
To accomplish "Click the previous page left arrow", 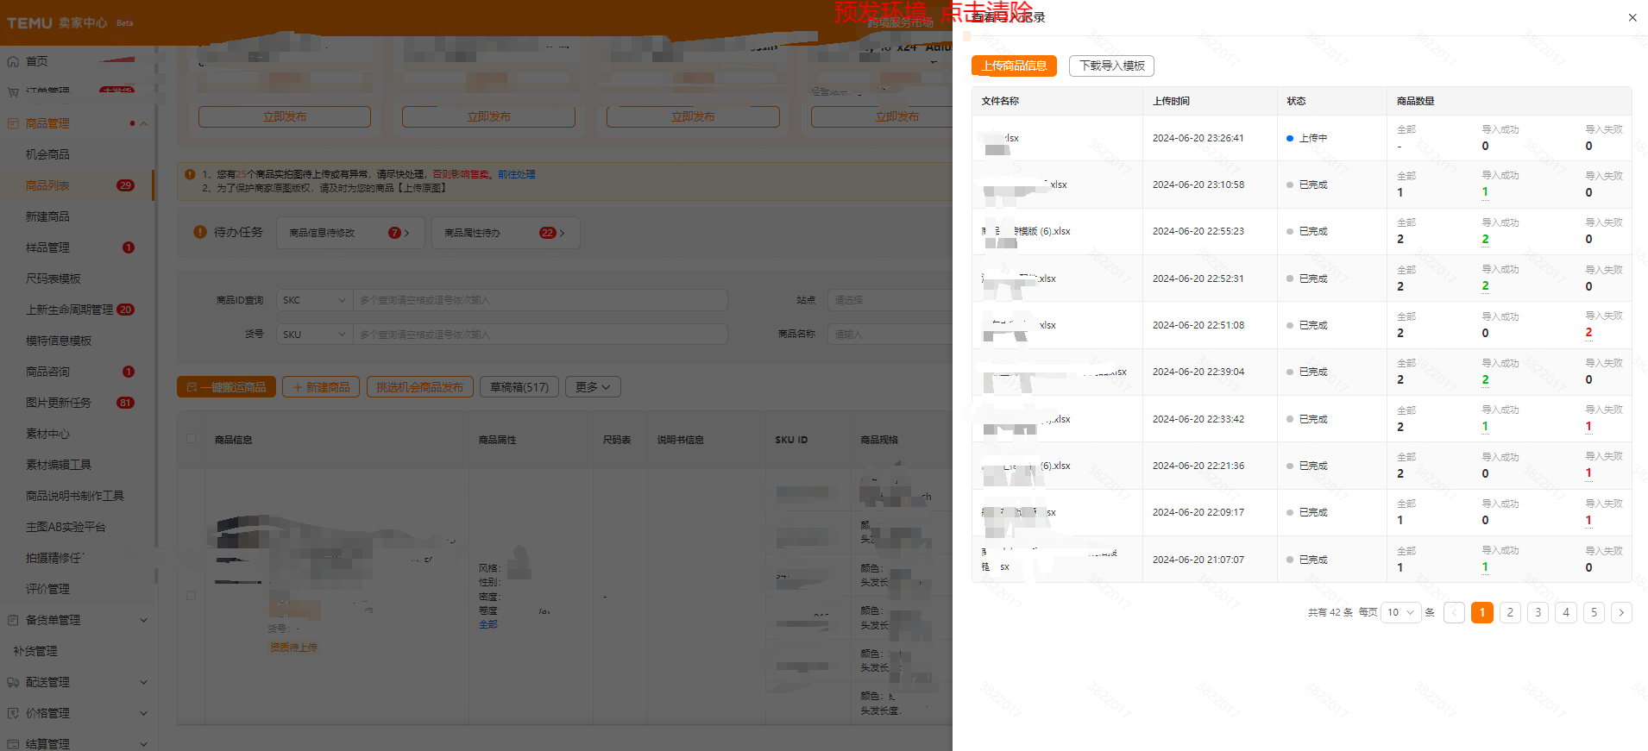I will [1454, 612].
